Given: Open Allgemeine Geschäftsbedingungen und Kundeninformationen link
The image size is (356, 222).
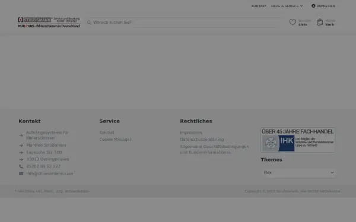Looking at the screenshot, I should pyautogui.click(x=215, y=150).
